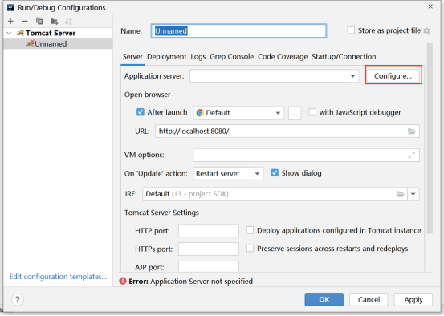Select the Unnamed configuration in tree
444x316 pixels.
58,44
